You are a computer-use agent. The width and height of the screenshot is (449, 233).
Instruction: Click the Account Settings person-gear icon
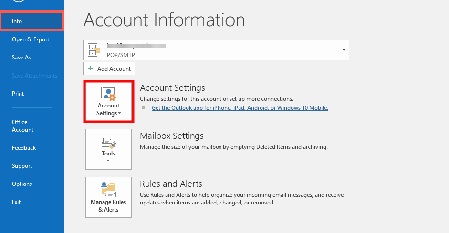point(108,93)
